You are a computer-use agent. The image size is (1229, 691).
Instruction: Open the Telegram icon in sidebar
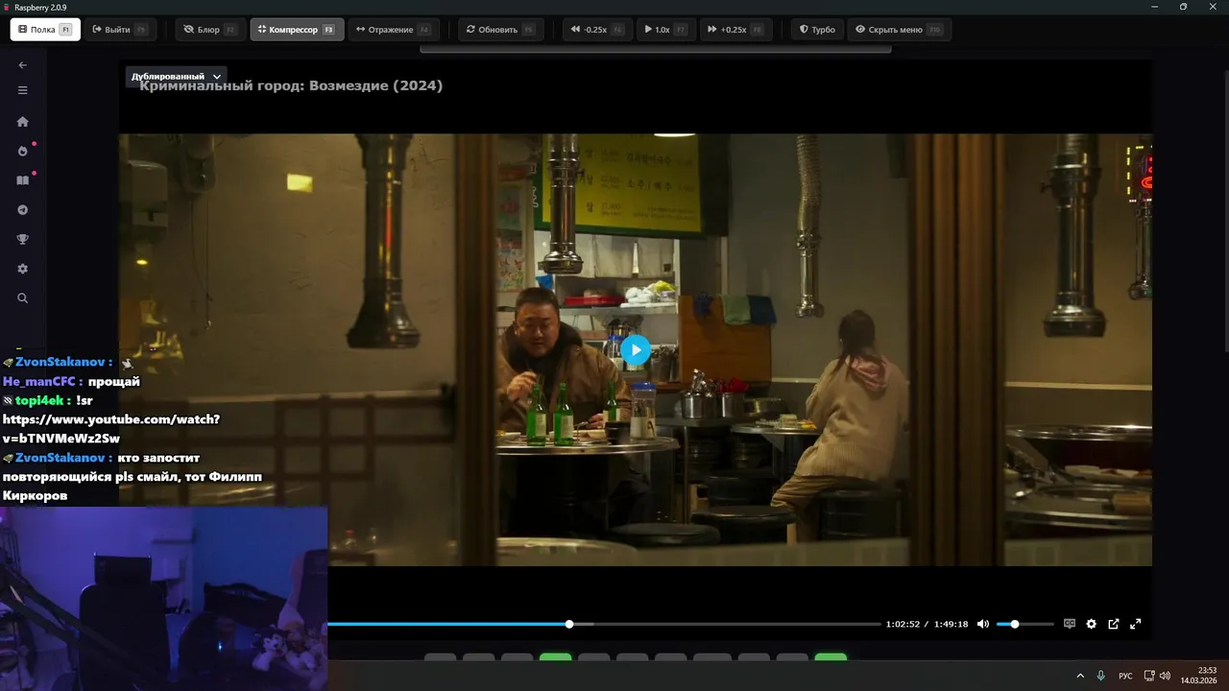[x=23, y=210]
